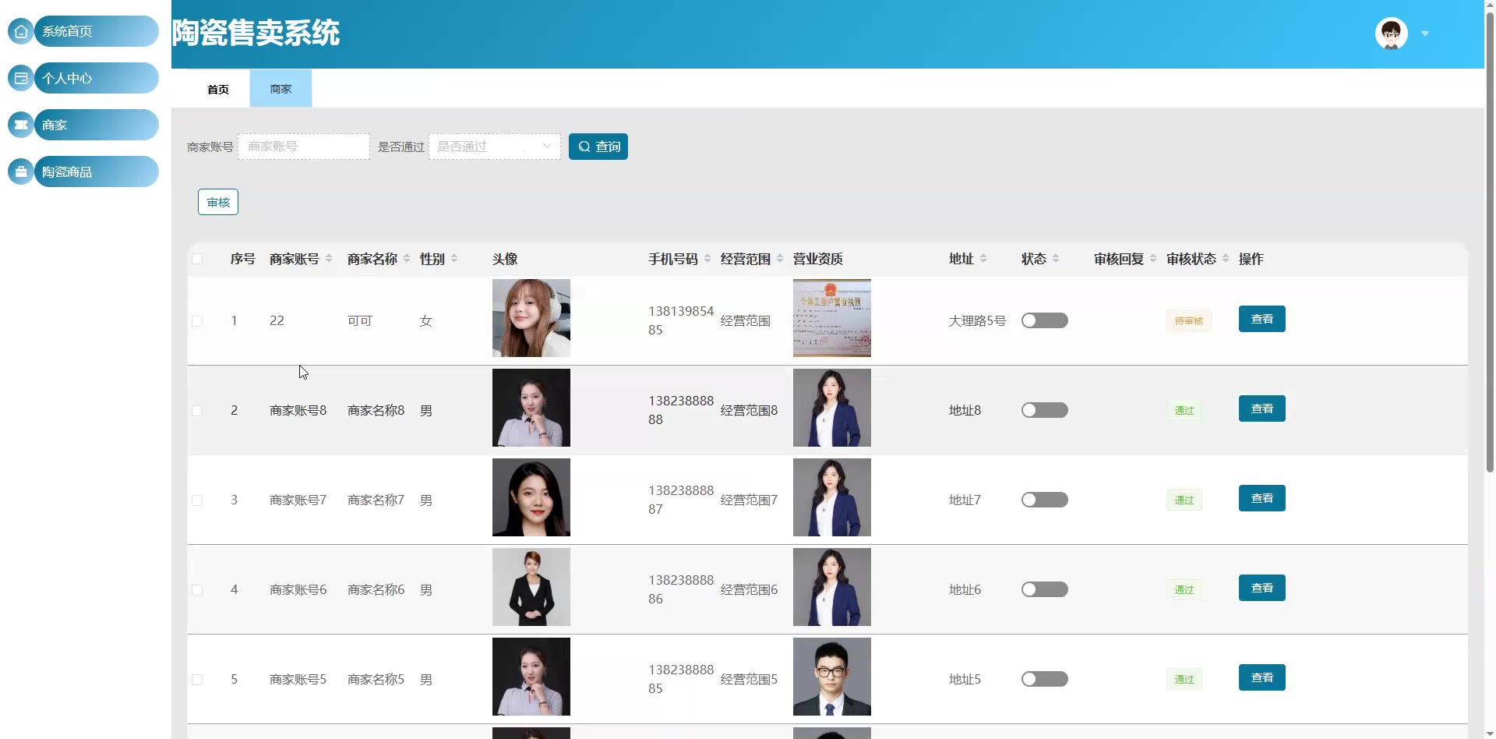Click the ticket icon beside 商家 in sidebar
1496x739 pixels.
(x=21, y=125)
